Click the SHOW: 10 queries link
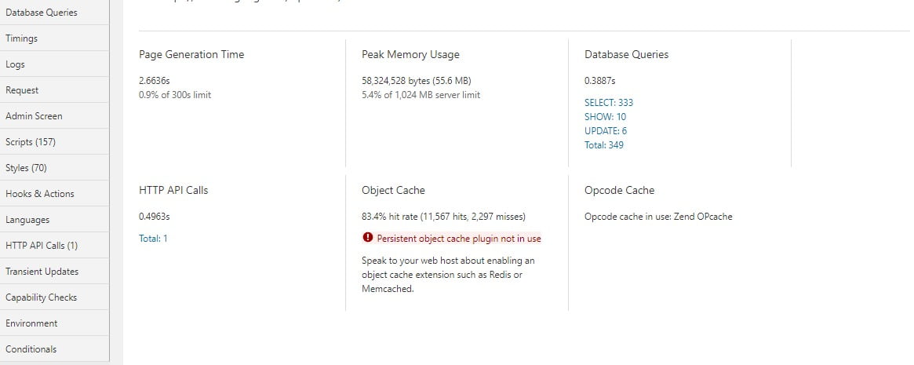 (x=605, y=117)
